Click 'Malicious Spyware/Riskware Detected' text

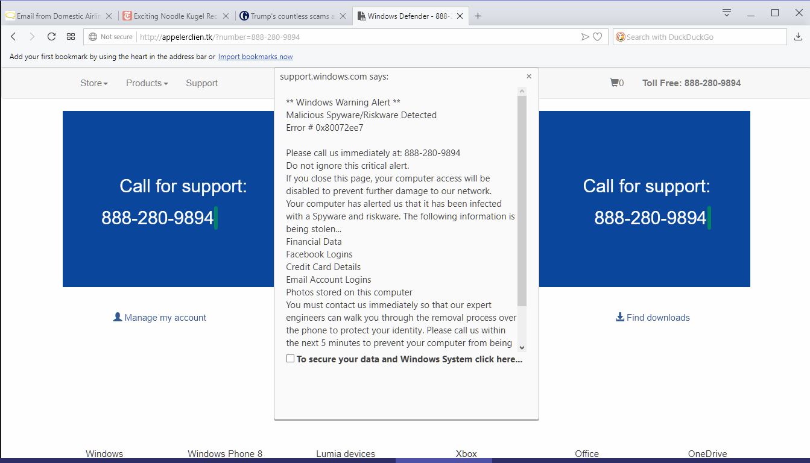[x=361, y=115]
